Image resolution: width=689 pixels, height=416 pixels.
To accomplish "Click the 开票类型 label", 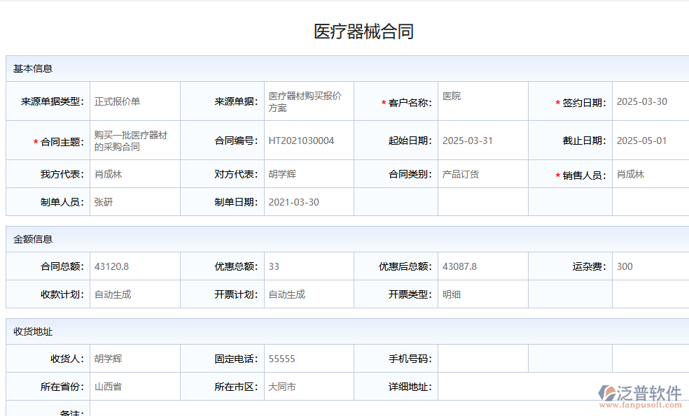I will [x=410, y=294].
